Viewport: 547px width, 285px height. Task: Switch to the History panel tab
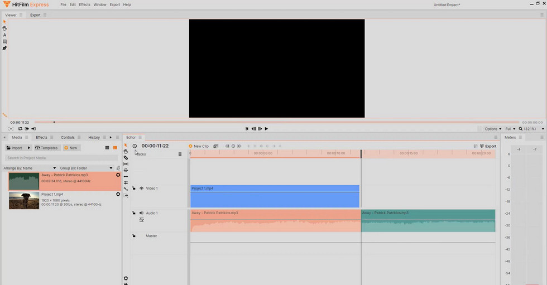(x=94, y=137)
